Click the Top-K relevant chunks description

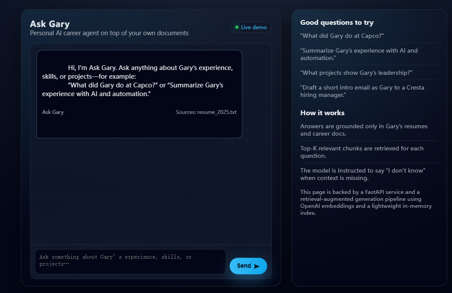click(362, 152)
